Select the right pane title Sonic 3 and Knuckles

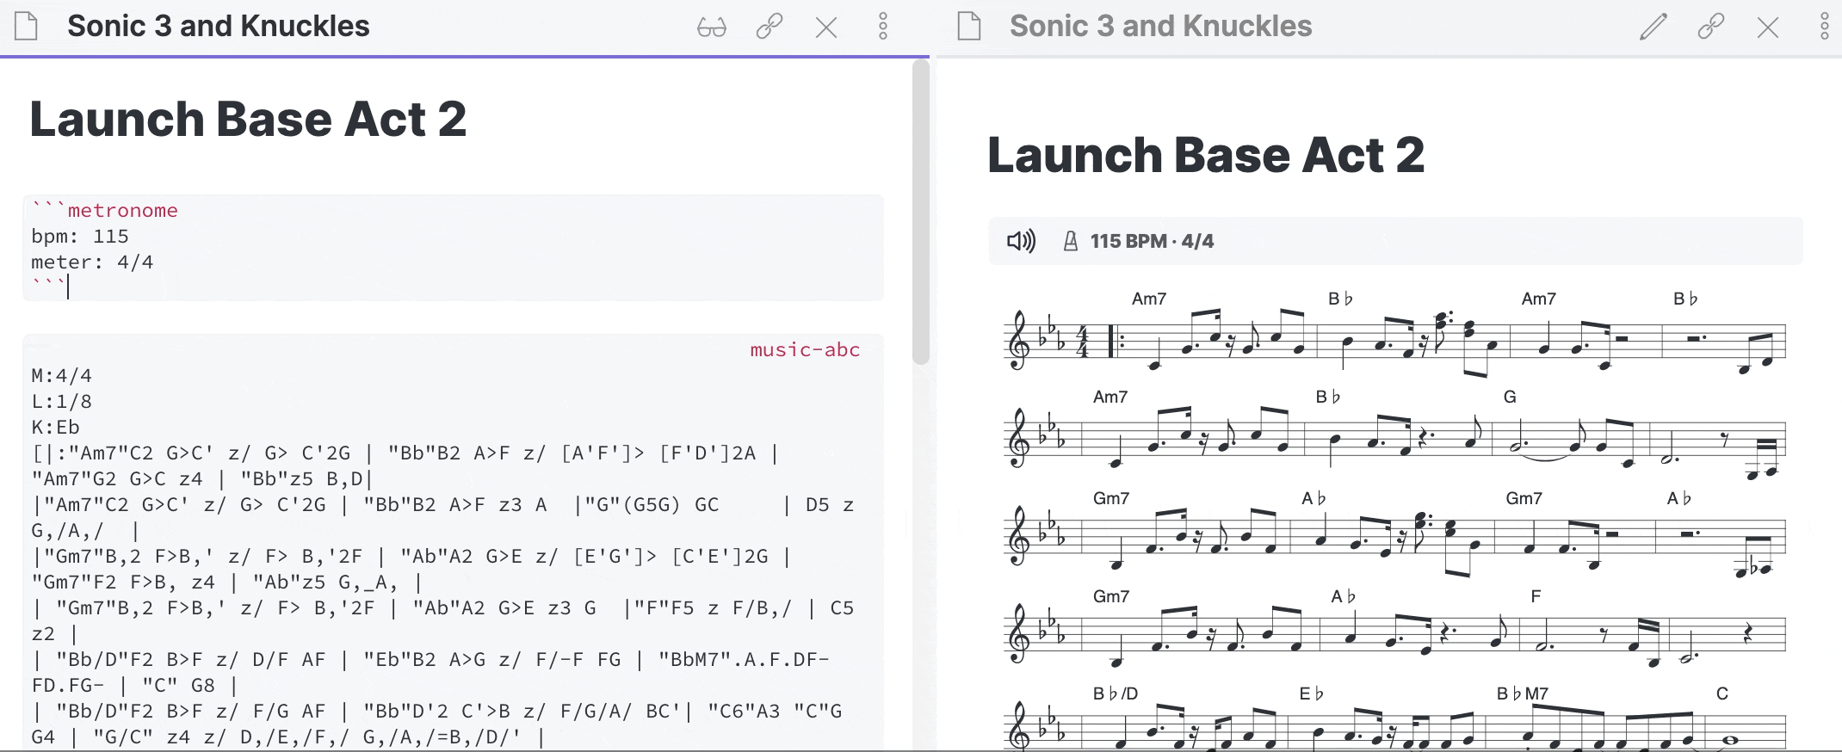(1161, 26)
